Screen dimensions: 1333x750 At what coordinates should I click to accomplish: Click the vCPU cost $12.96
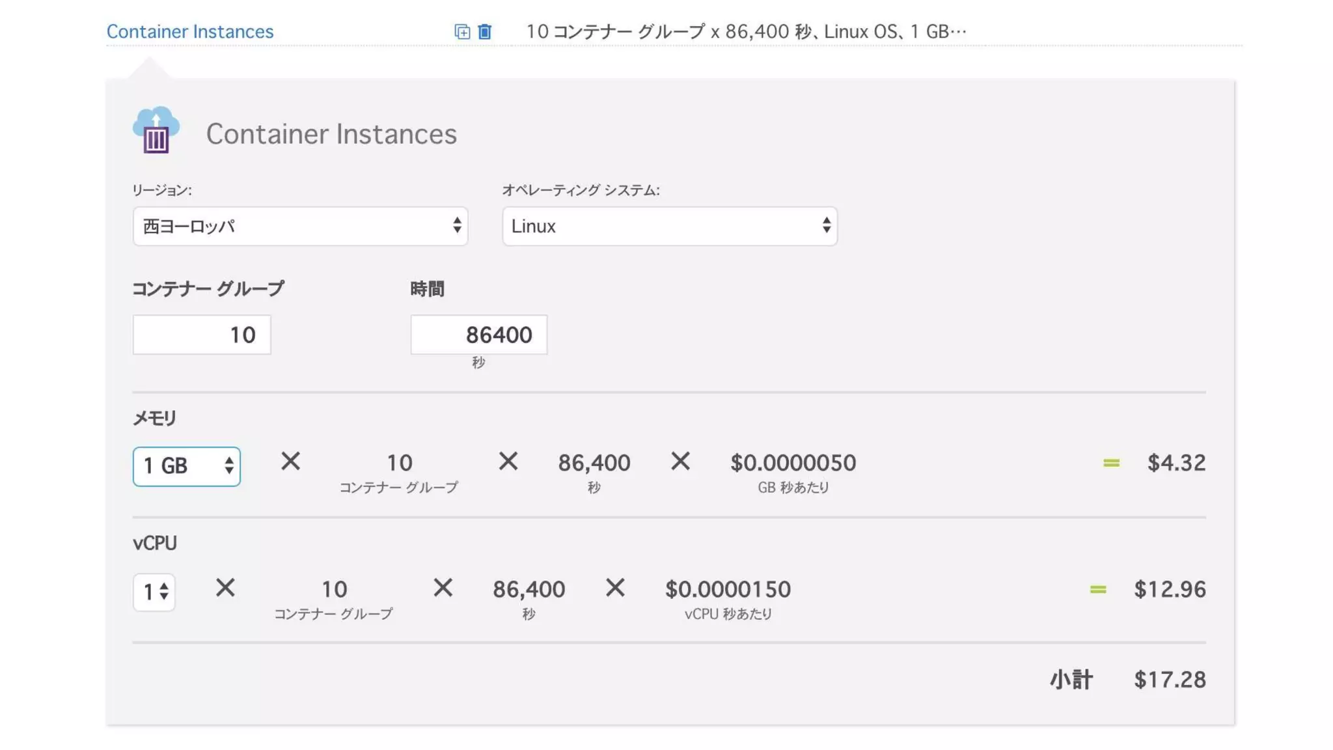[x=1169, y=589]
